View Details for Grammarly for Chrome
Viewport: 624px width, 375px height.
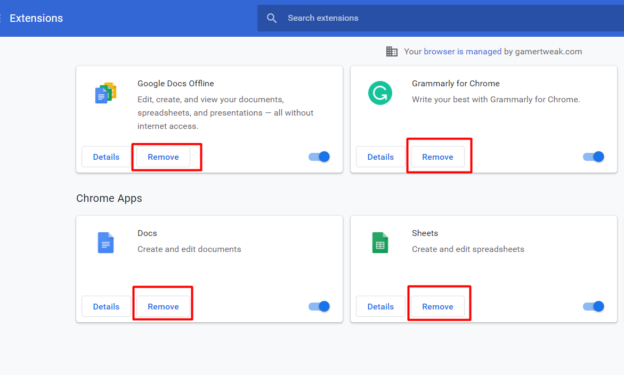(x=380, y=157)
